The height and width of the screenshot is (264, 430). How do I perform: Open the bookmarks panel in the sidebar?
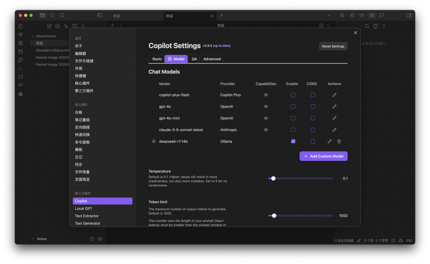point(62,15)
